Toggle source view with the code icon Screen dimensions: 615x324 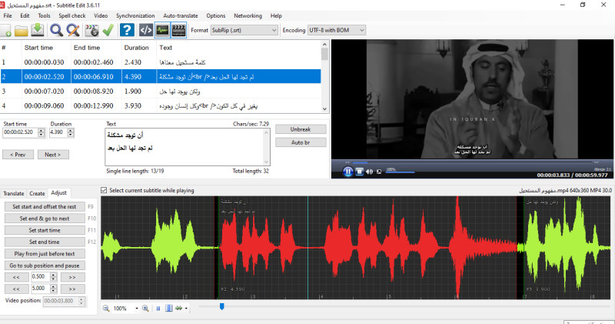(x=145, y=31)
